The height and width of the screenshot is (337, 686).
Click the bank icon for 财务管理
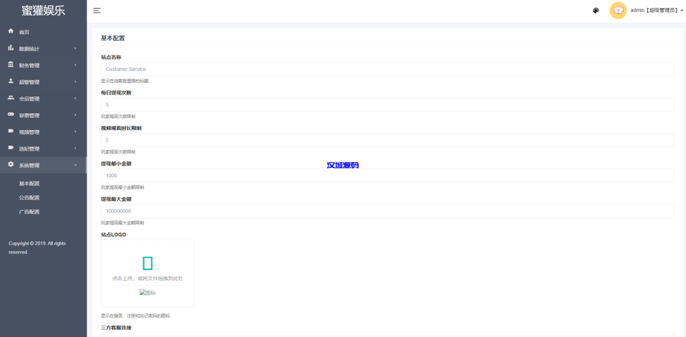(11, 65)
